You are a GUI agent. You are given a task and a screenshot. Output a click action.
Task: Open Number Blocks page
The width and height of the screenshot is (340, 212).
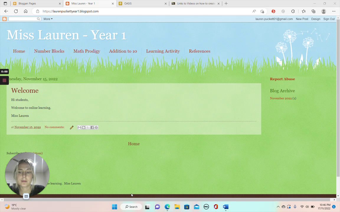click(x=49, y=51)
